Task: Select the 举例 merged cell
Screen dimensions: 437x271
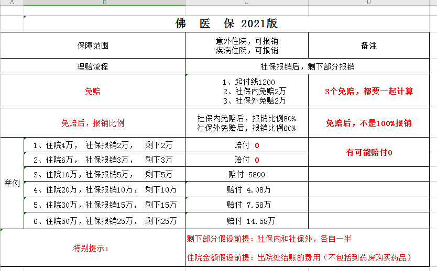Action: [12, 183]
